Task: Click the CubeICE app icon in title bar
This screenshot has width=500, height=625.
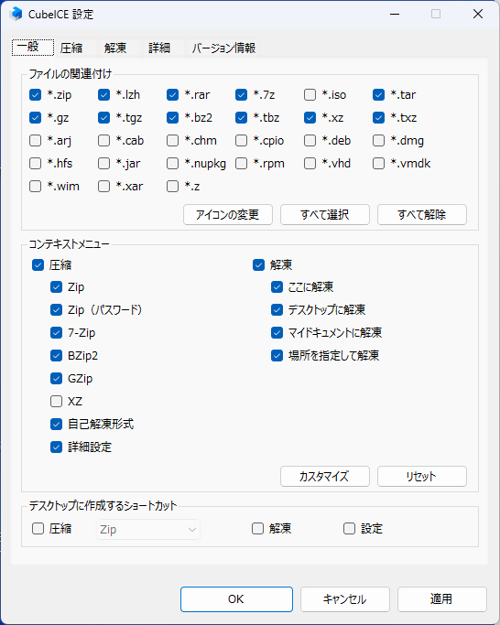Action: pyautogui.click(x=16, y=14)
